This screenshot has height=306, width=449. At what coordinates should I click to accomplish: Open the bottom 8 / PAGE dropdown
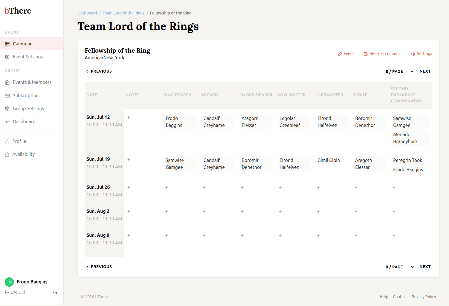400,267
